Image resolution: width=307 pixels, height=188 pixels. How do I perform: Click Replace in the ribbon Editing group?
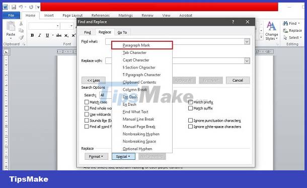(292, 31)
